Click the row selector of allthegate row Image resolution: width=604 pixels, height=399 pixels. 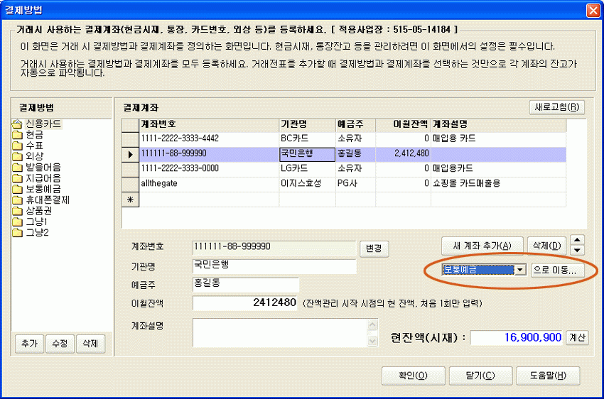click(130, 184)
